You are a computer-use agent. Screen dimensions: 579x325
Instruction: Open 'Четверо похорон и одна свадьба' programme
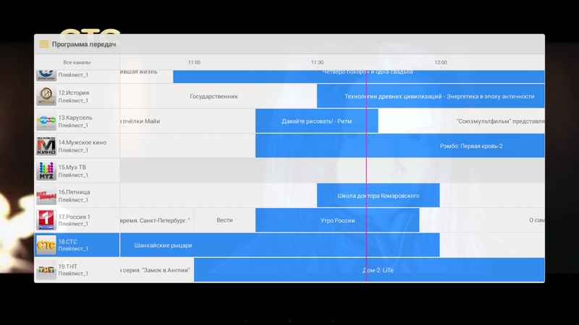pos(358,77)
